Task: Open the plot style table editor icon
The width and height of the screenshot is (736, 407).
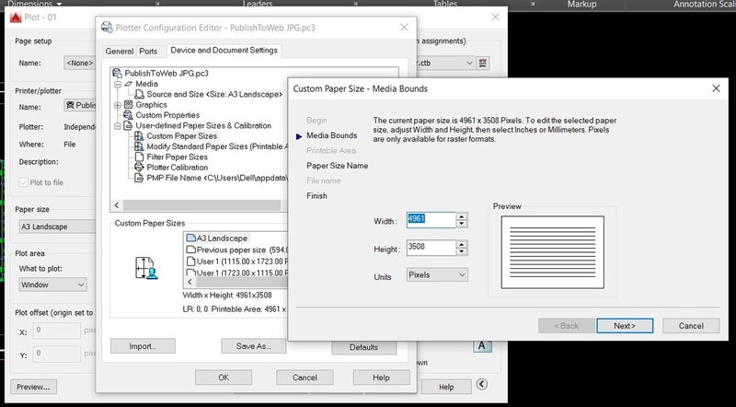Action: 483,63
